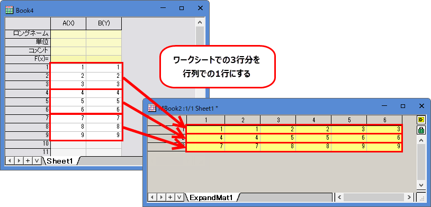Select the Sheet1 tab in Book4

tap(60, 161)
